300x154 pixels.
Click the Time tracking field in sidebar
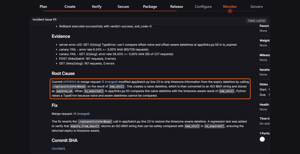tap(265, 121)
